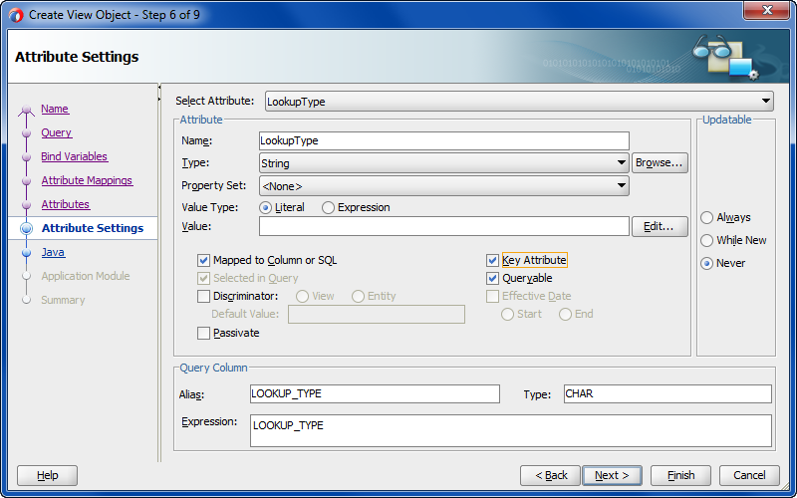Click the JDeveloper icon in the title bar

pyautogui.click(x=16, y=15)
